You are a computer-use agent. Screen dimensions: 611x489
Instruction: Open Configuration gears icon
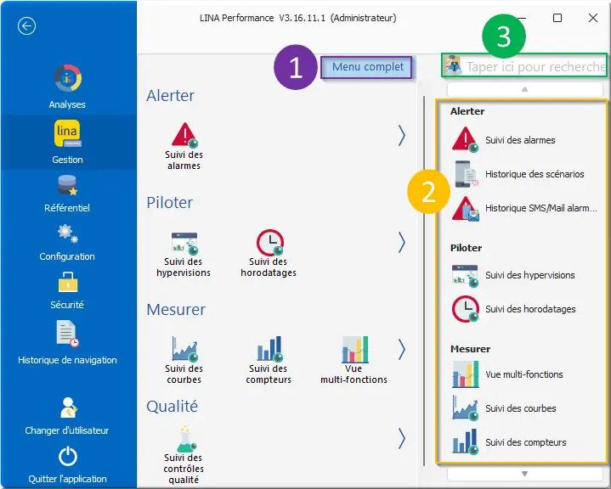(67, 233)
